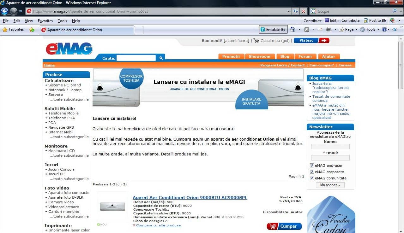Open the Home button dropdown arrow

pos(299,30)
